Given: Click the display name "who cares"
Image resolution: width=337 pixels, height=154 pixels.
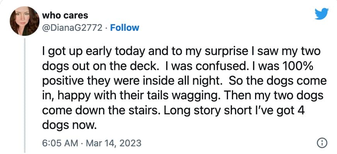Looking at the screenshot, I should [x=65, y=15].
